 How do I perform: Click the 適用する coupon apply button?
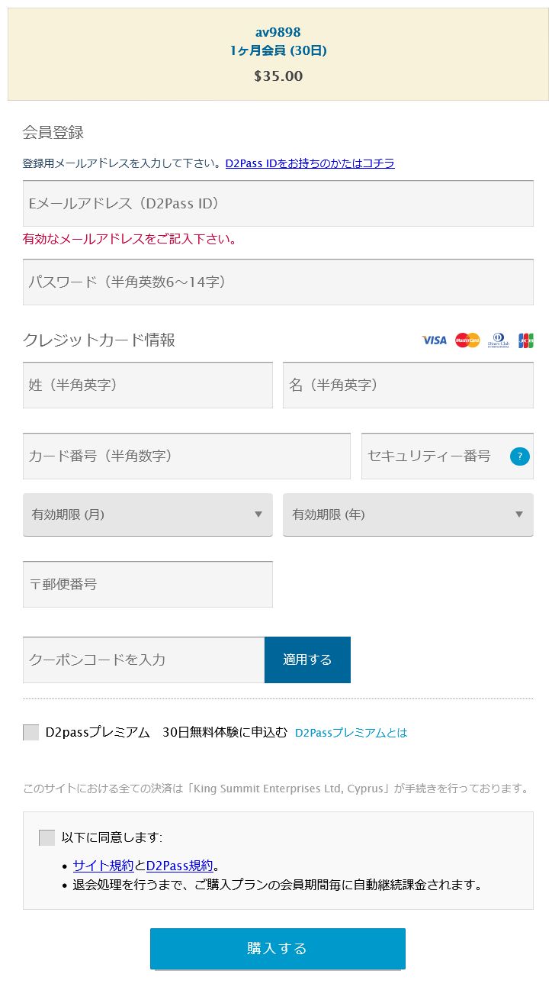coord(307,660)
